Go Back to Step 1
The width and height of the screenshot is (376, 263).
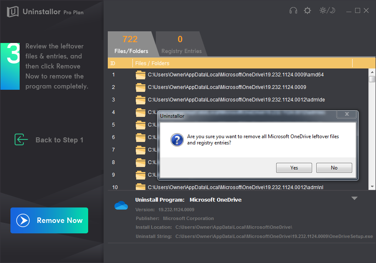(x=49, y=140)
